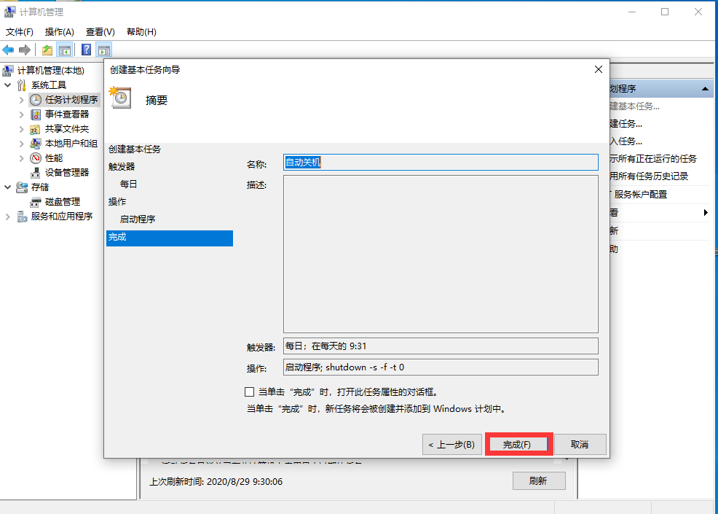This screenshot has height=514, width=718.
Task: Collapse the 任务计划程序 actions pane header
Action: point(703,88)
